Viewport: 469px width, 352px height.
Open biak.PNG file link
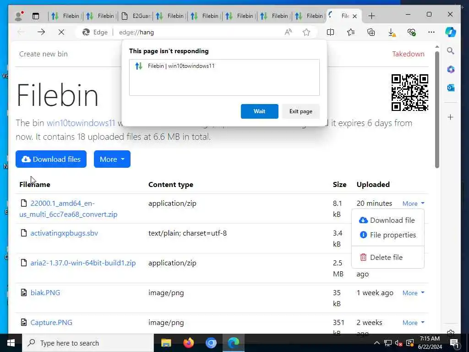45,293
